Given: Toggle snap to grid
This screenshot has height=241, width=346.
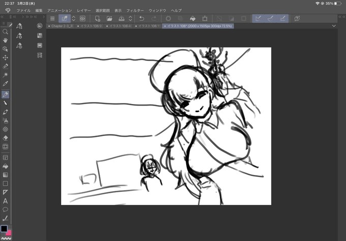Looking at the screenshot, I should (x=283, y=18).
